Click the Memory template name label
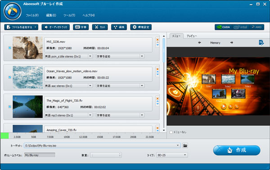 coord(215,43)
